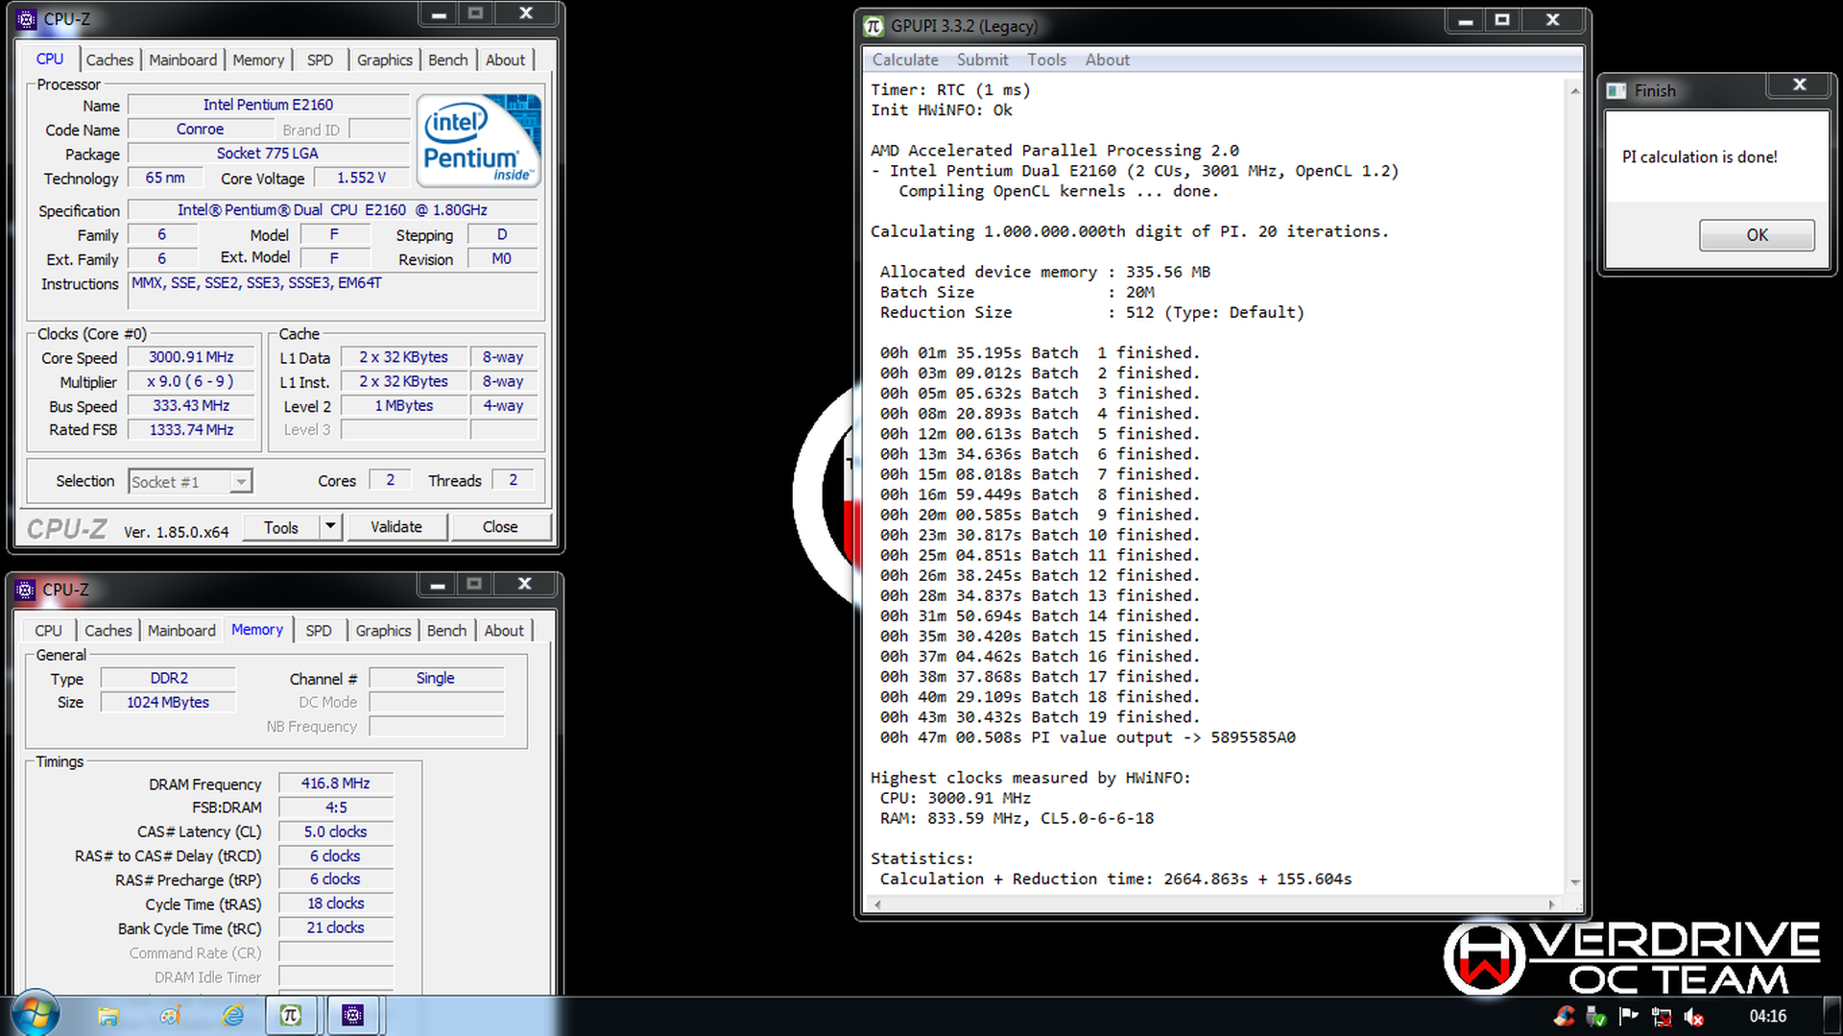The image size is (1843, 1036).
Task: Click the memory Size value 1024 MBytes
Action: coord(168,702)
